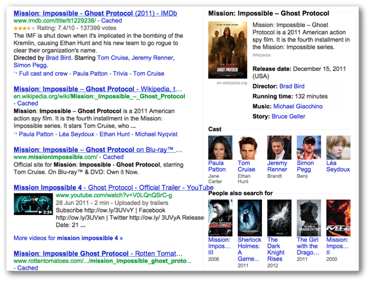Open Jeremy Renner name link in Cast
The width and height of the screenshot is (369, 281).
[x=277, y=166]
